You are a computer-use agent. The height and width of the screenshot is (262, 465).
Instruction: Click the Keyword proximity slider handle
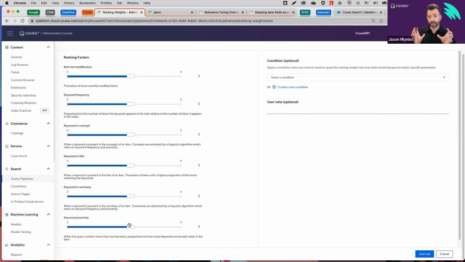130,226
